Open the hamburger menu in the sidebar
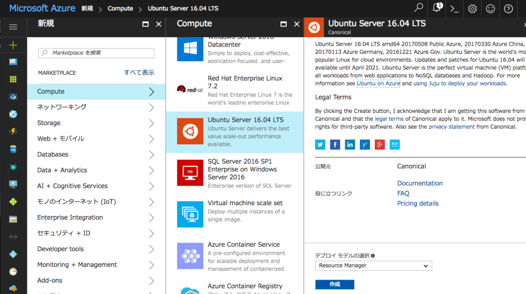 (x=13, y=27)
